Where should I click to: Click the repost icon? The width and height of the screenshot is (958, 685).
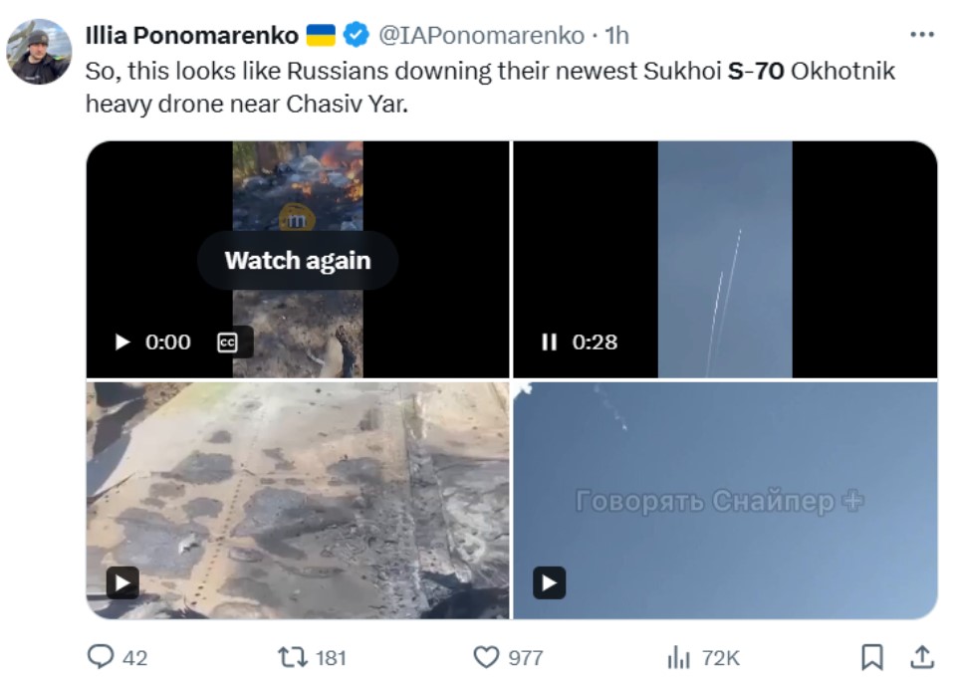pyautogui.click(x=295, y=657)
